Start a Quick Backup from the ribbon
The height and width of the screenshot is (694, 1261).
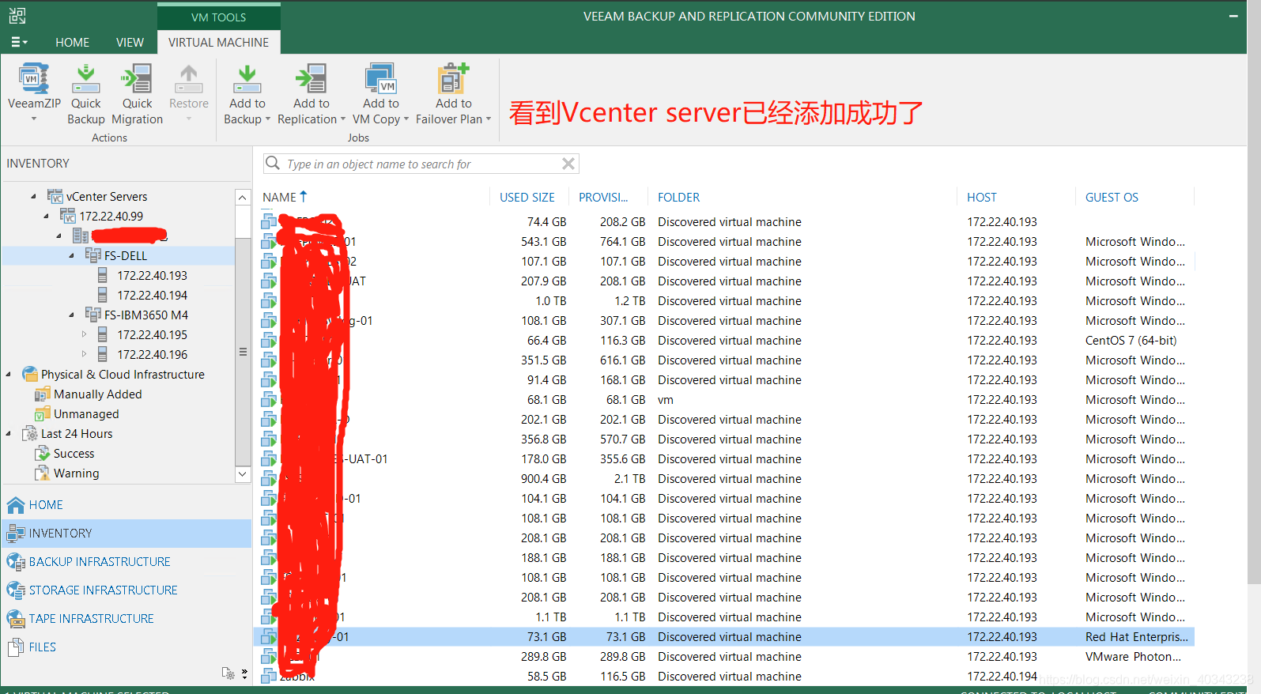coord(85,95)
